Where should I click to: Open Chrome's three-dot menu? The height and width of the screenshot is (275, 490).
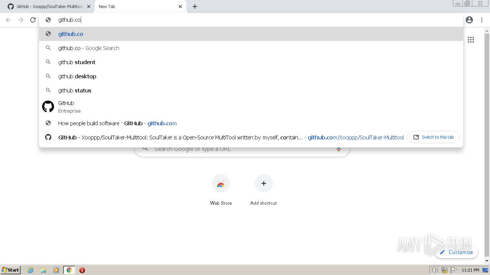(x=482, y=20)
